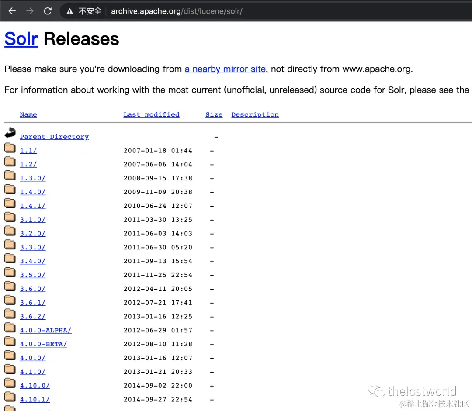The height and width of the screenshot is (411, 472).
Task: Click the date 2012-06-29 01:57
Action: click(158, 330)
